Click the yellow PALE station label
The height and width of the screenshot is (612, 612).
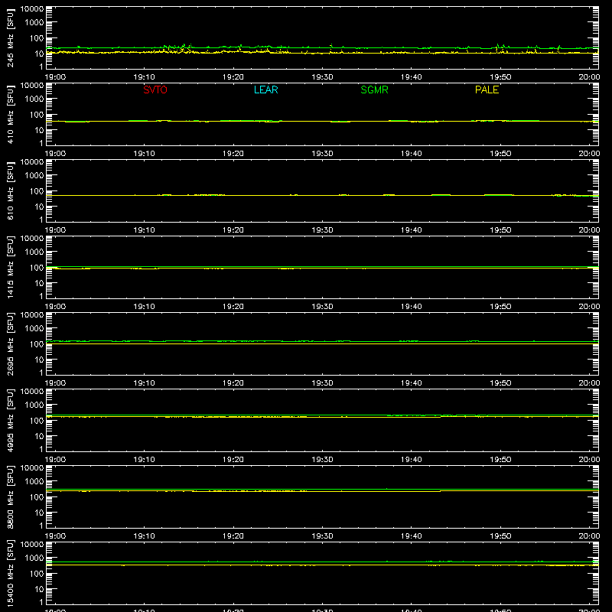(x=487, y=90)
